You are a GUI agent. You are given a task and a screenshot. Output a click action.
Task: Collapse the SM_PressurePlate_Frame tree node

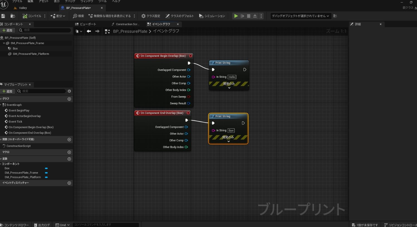pyautogui.click(x=4, y=43)
